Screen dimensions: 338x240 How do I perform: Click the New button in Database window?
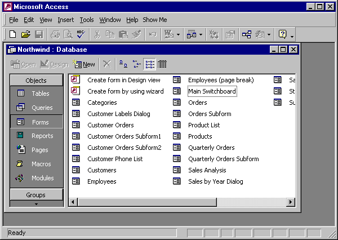84,64
